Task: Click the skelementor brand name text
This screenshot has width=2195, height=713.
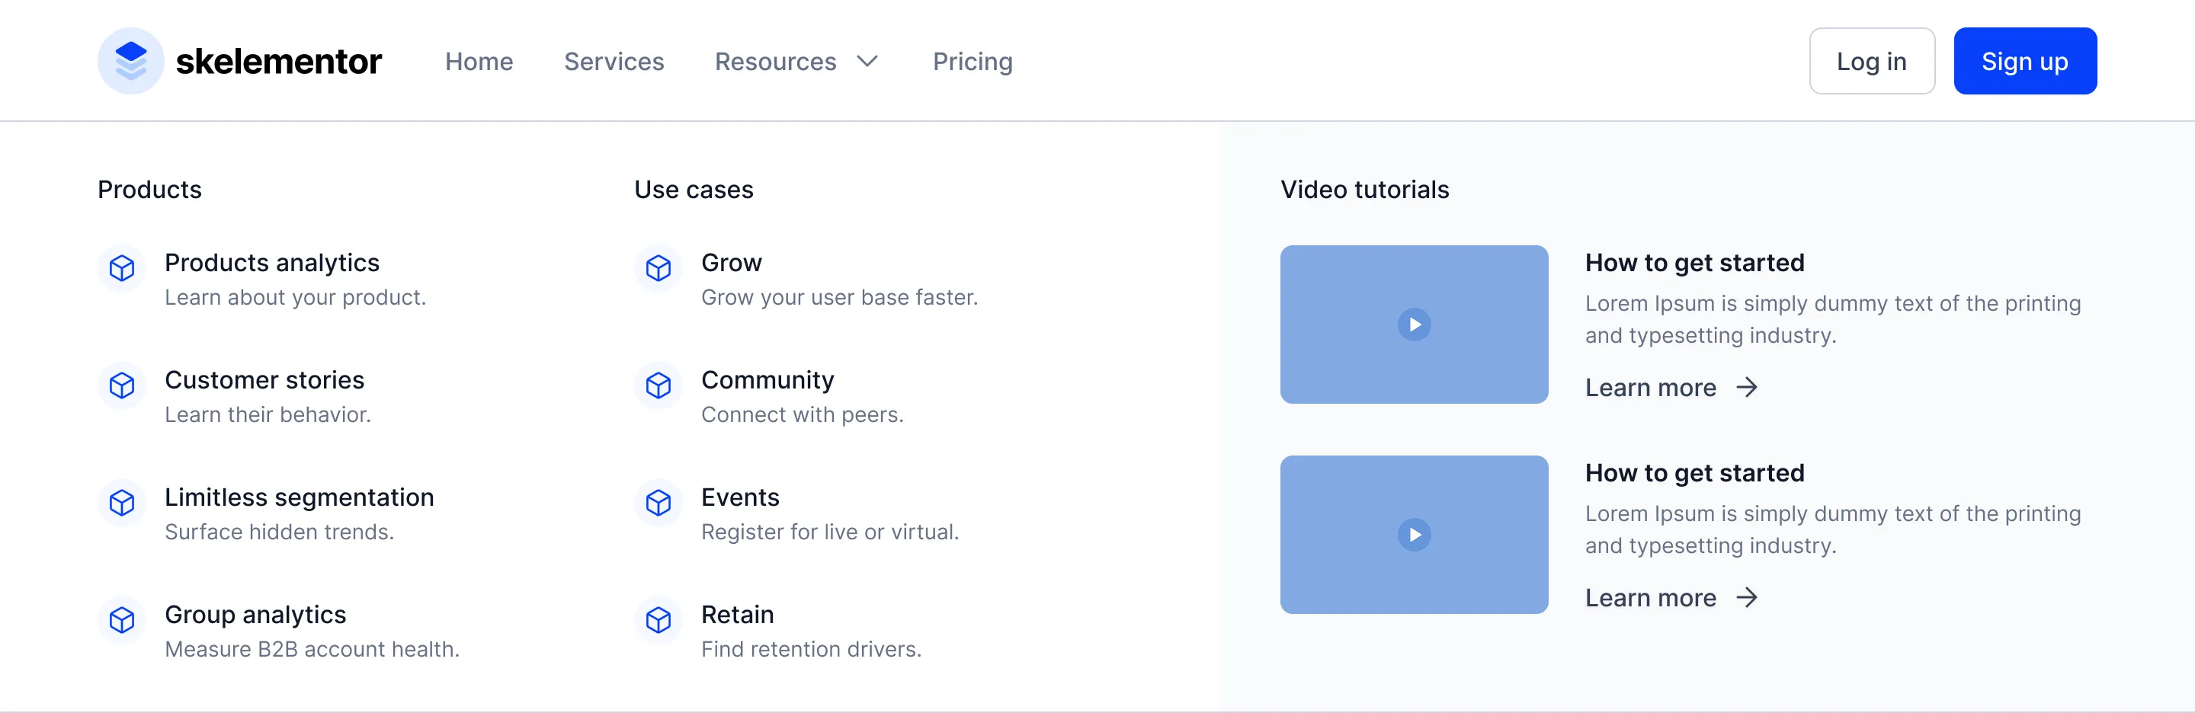Action: (x=279, y=62)
